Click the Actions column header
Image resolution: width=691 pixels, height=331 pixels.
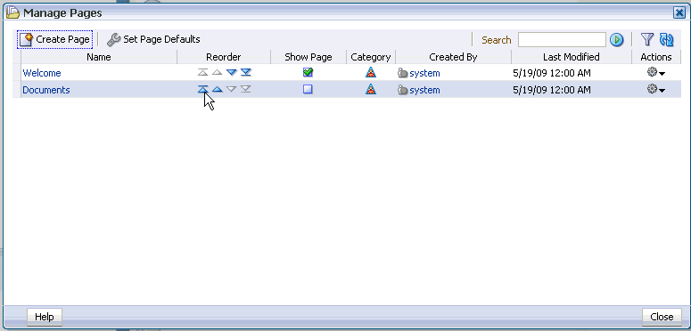pos(656,57)
